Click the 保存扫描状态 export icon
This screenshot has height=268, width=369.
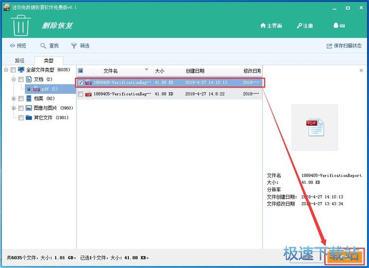[329, 46]
